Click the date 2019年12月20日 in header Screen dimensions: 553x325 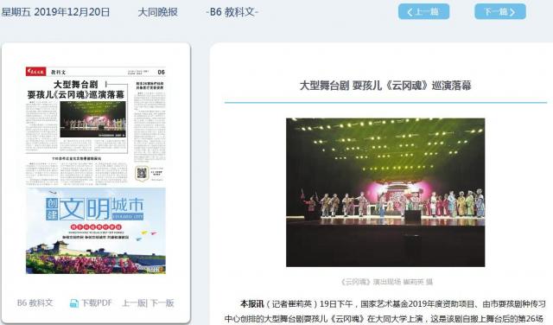[x=72, y=12]
